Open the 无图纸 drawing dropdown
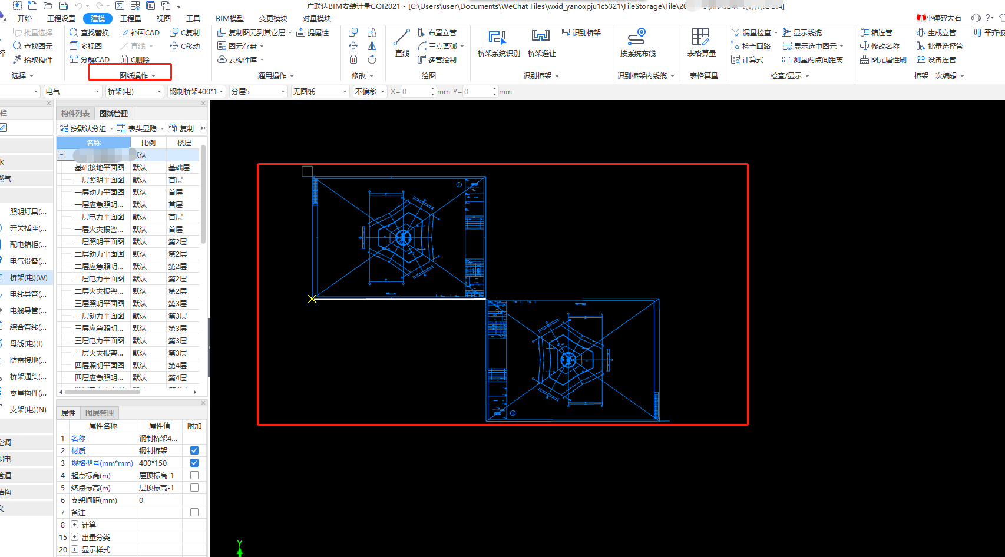The image size is (1005, 557). (320, 91)
